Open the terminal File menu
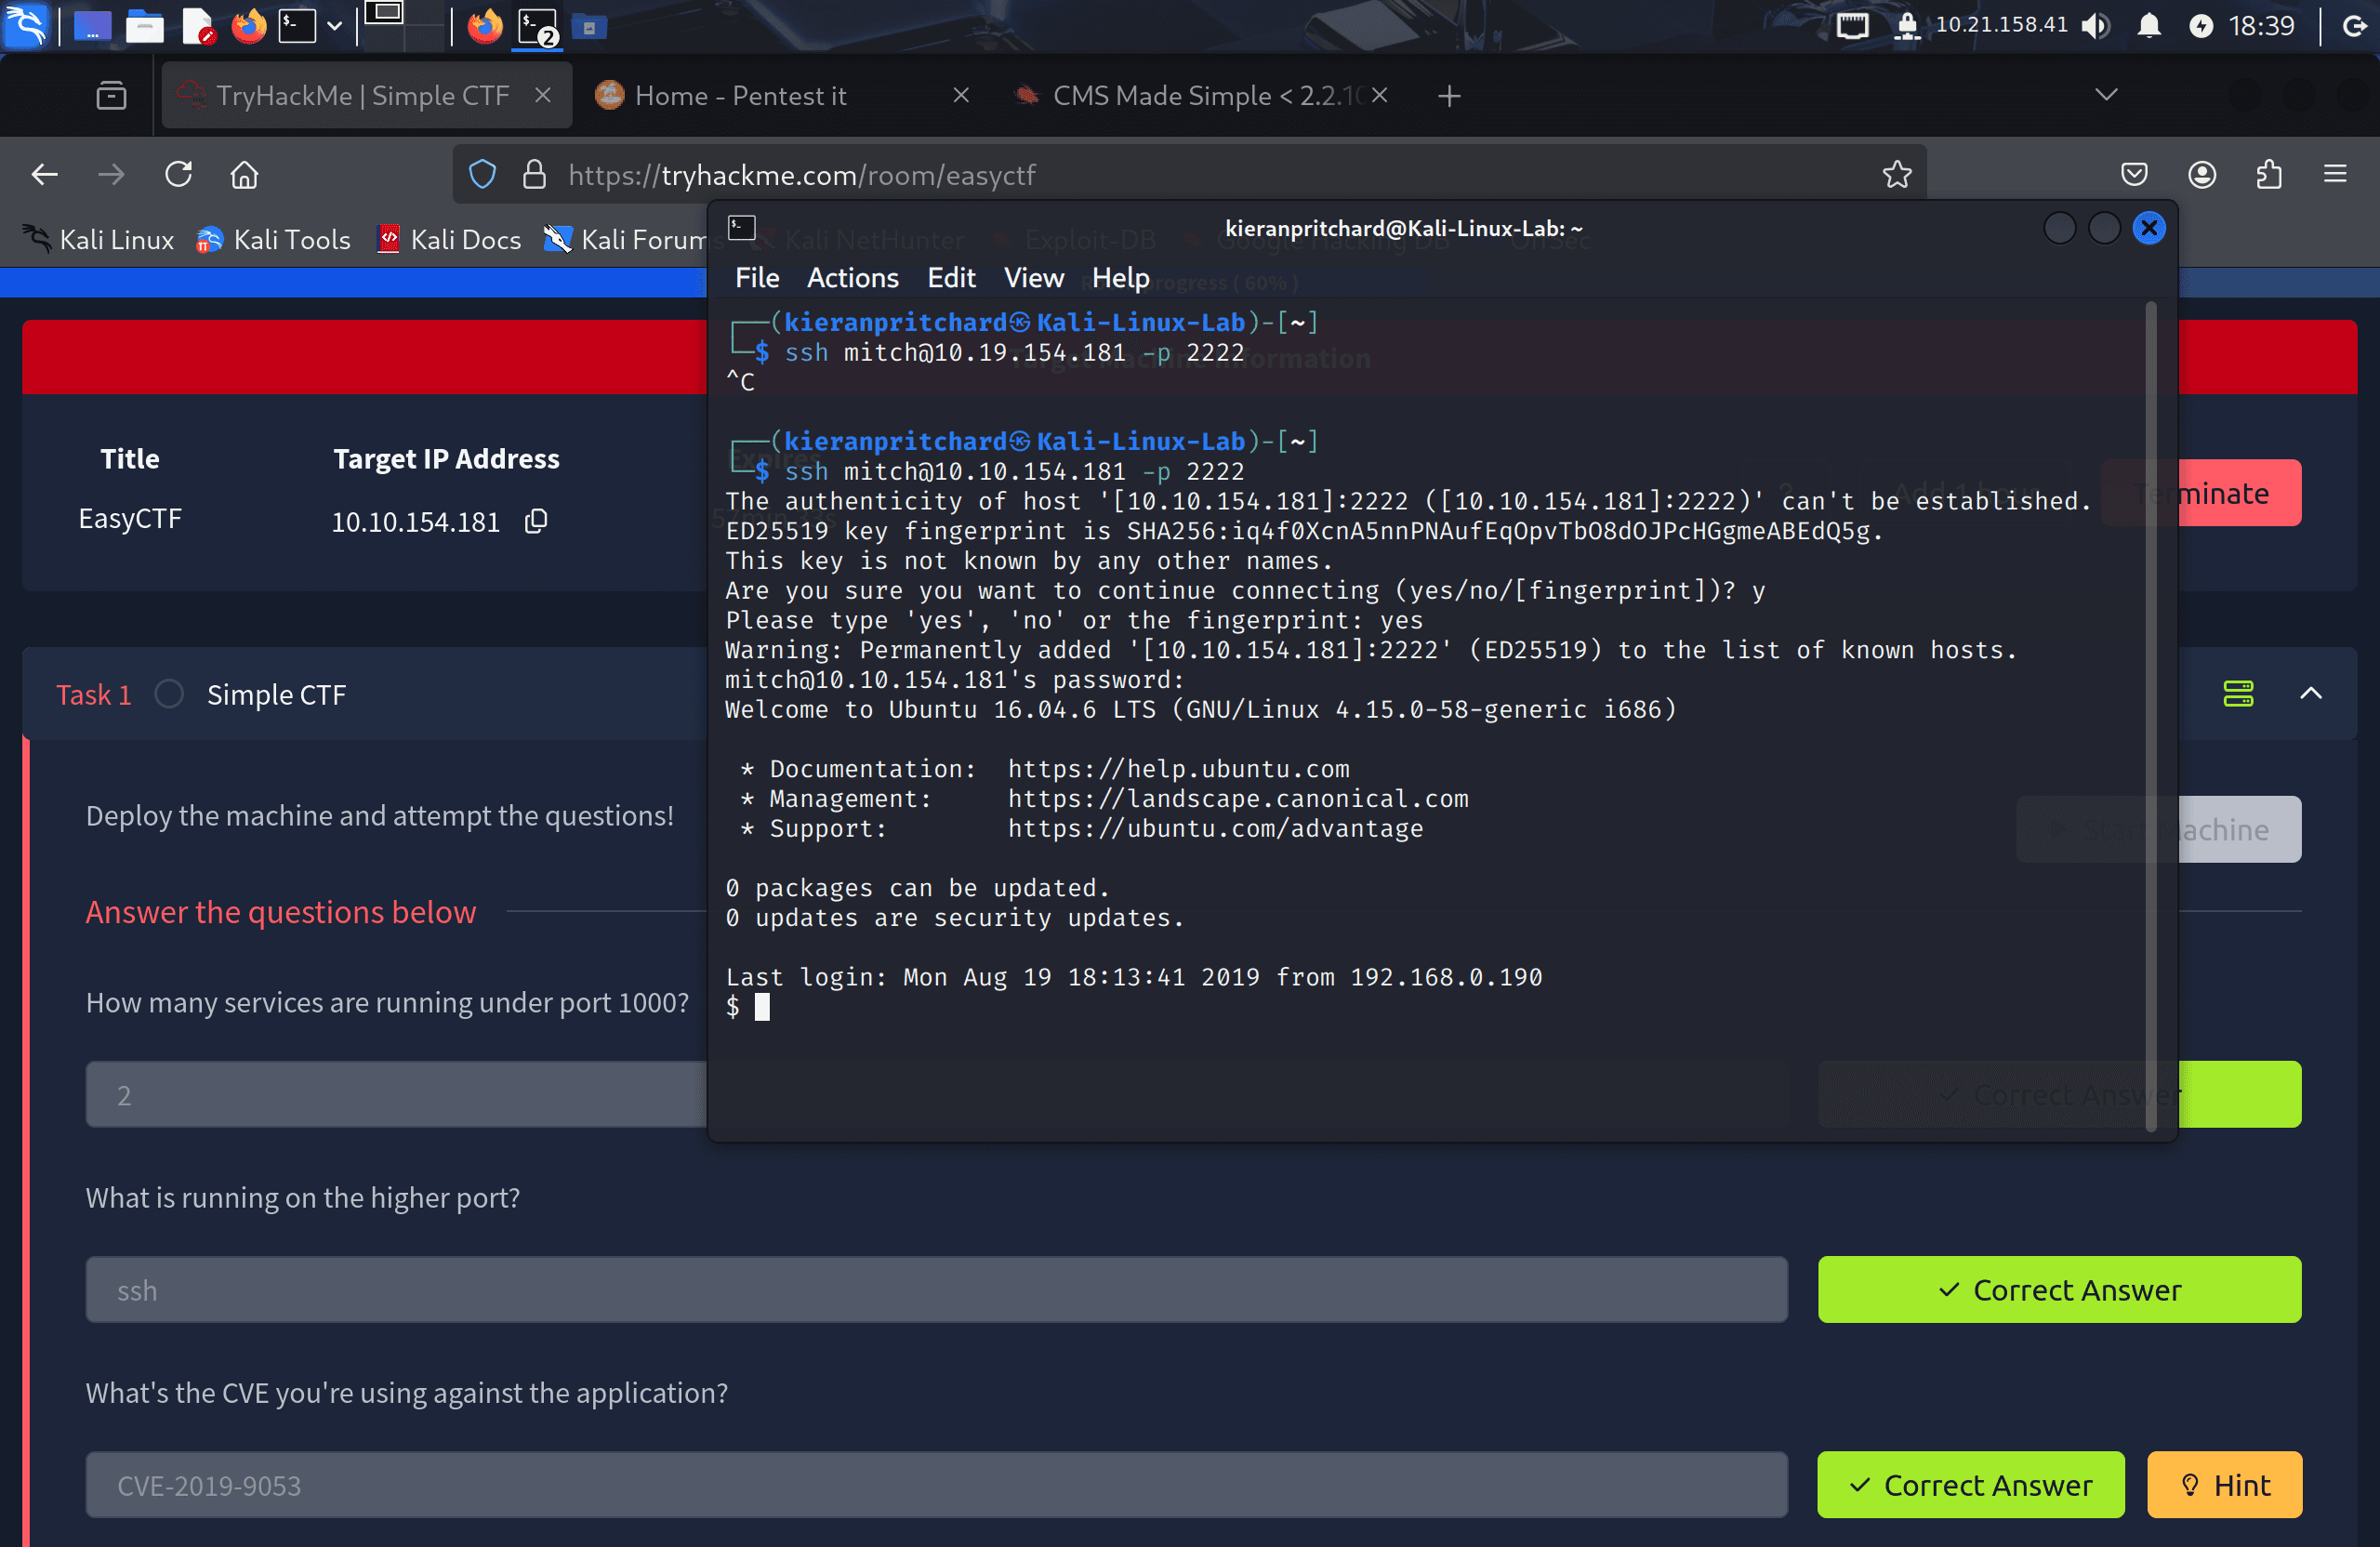The height and width of the screenshot is (1547, 2380). point(757,278)
